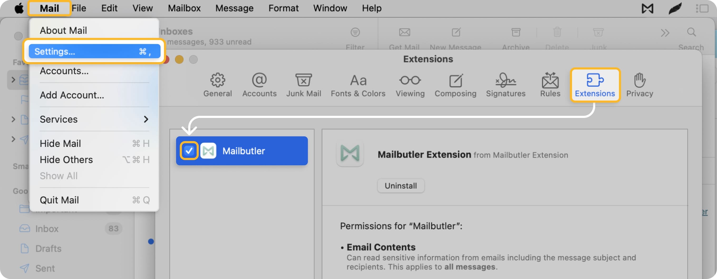Screen dimensions: 717x279
Task: Disable the Mailbutler extension checkbox
Action: 189,151
